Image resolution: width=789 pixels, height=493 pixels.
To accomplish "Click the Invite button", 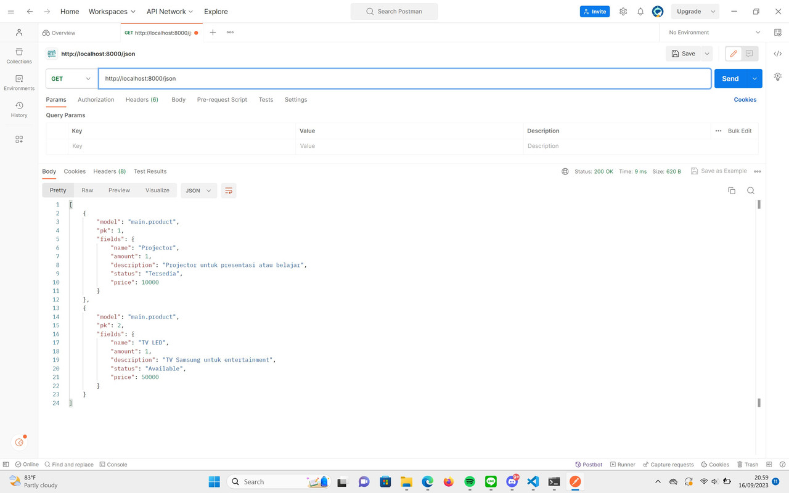I will (595, 12).
